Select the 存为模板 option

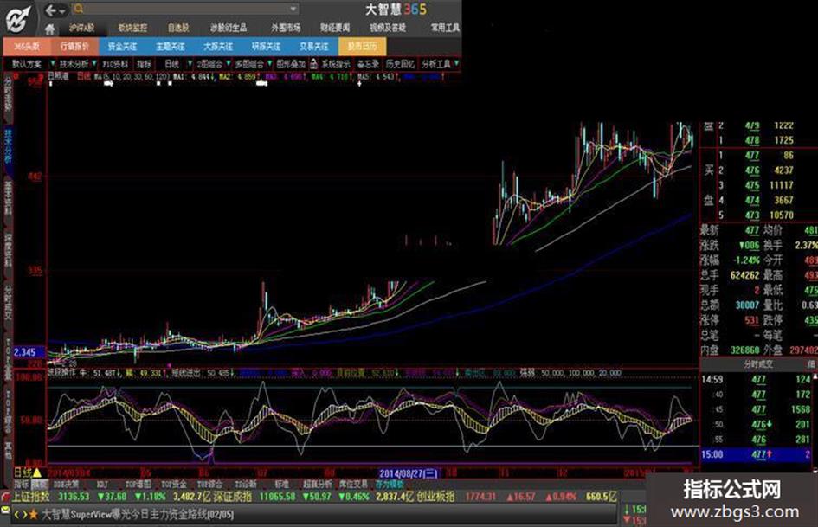point(390,485)
